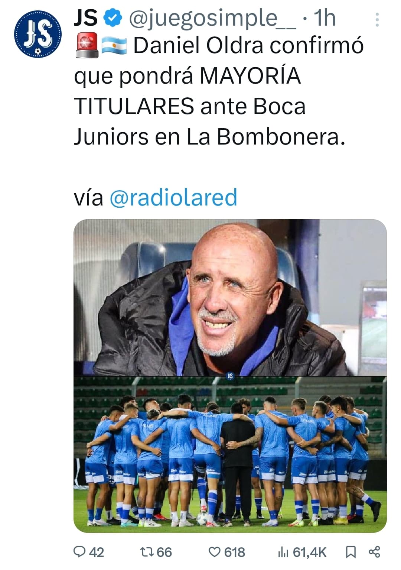Open the three-dot tweet options menu
Image resolution: width=401 pixels, height=570 pixels.
click(x=377, y=20)
